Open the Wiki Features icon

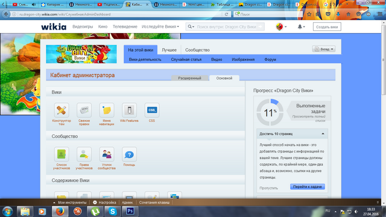pos(129,110)
